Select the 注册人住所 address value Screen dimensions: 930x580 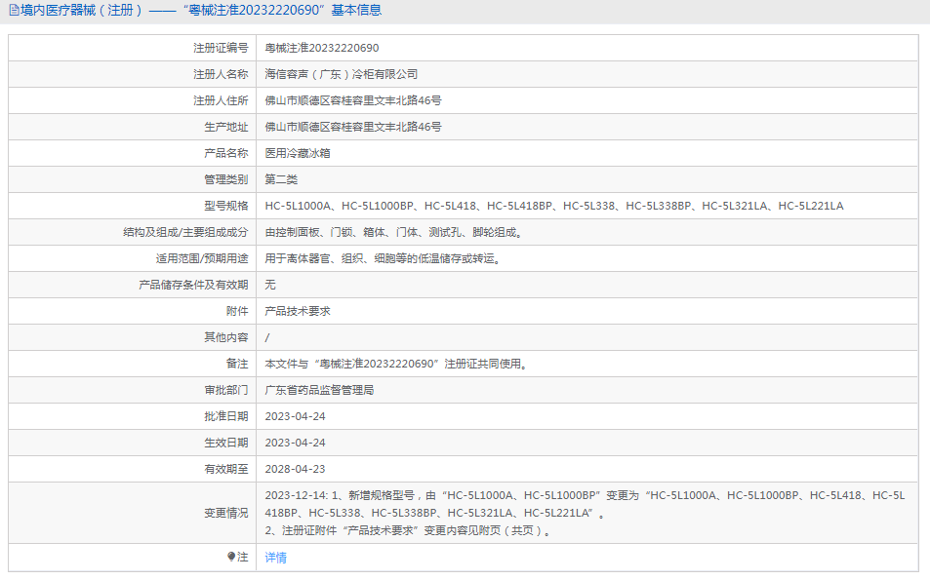[353, 100]
